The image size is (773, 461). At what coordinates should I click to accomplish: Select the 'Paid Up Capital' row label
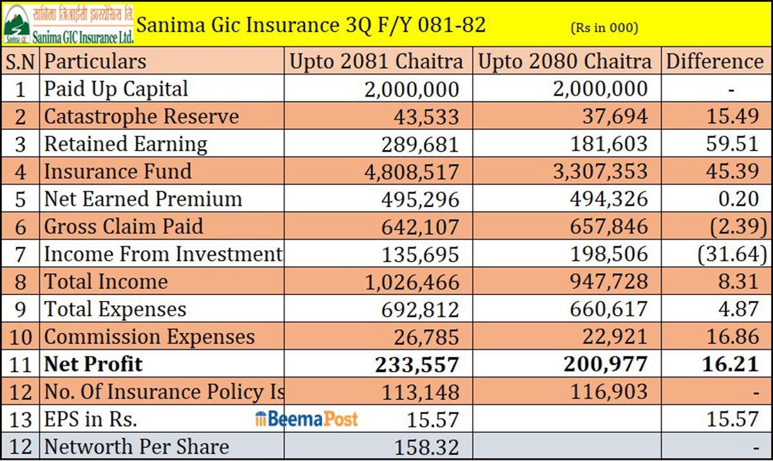[116, 89]
